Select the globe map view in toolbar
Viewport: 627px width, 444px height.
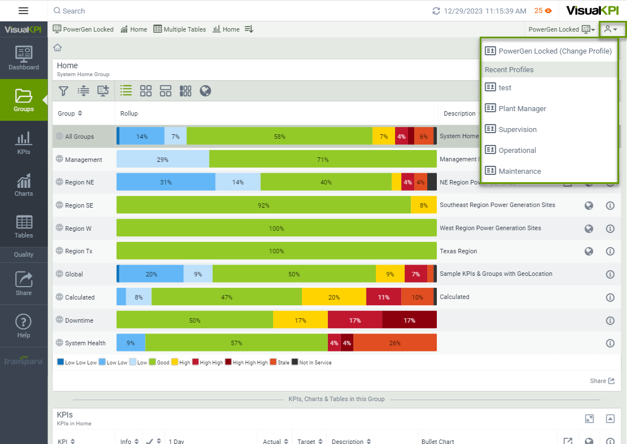tap(205, 91)
